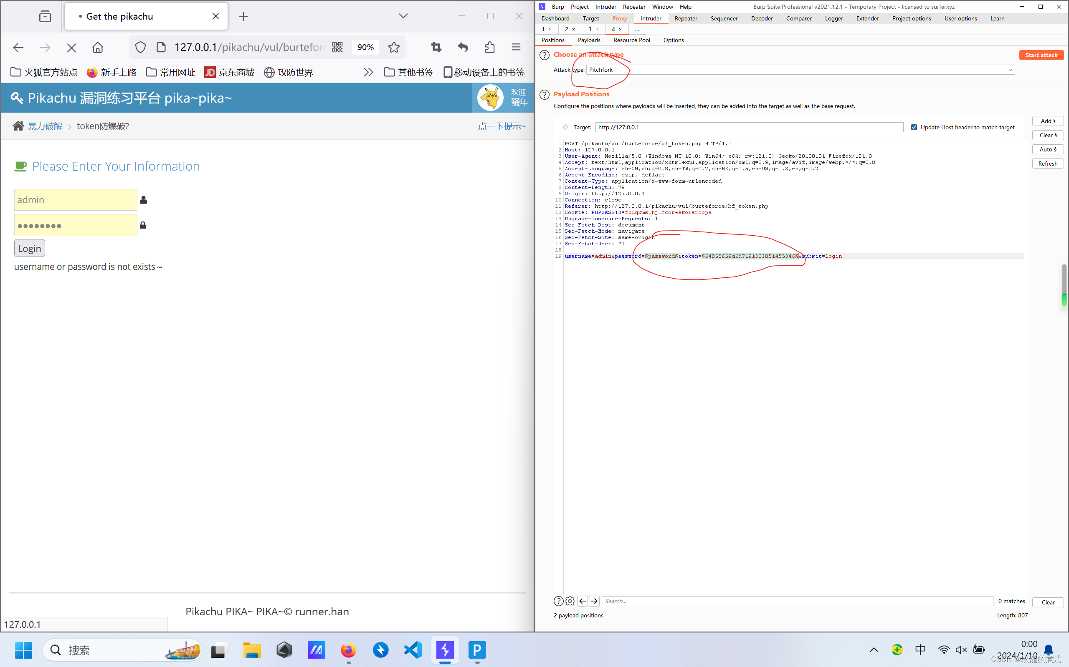Screen dimensions: 1069x667
Task: Click Clear § button
Action: point(1048,135)
